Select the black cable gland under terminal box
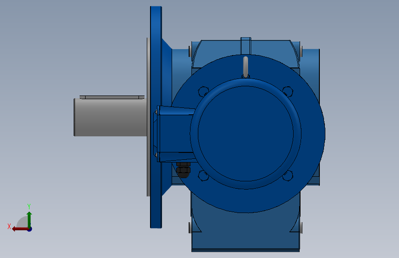The height and width of the screenshot is (258, 399). 183,170
